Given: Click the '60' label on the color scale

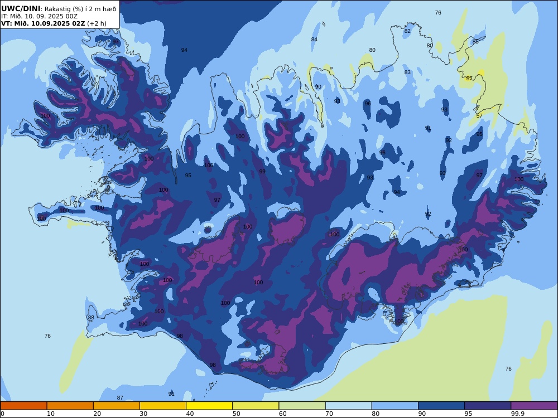Looking at the screenshot, I should (x=283, y=414).
